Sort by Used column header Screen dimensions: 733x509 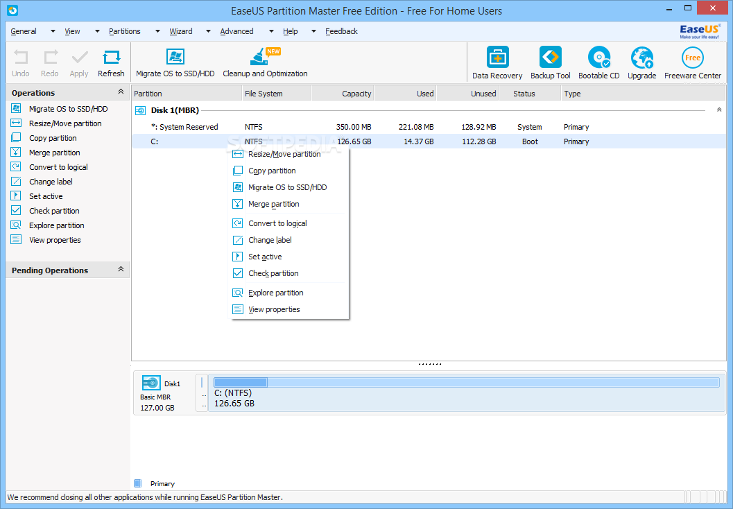coord(405,94)
